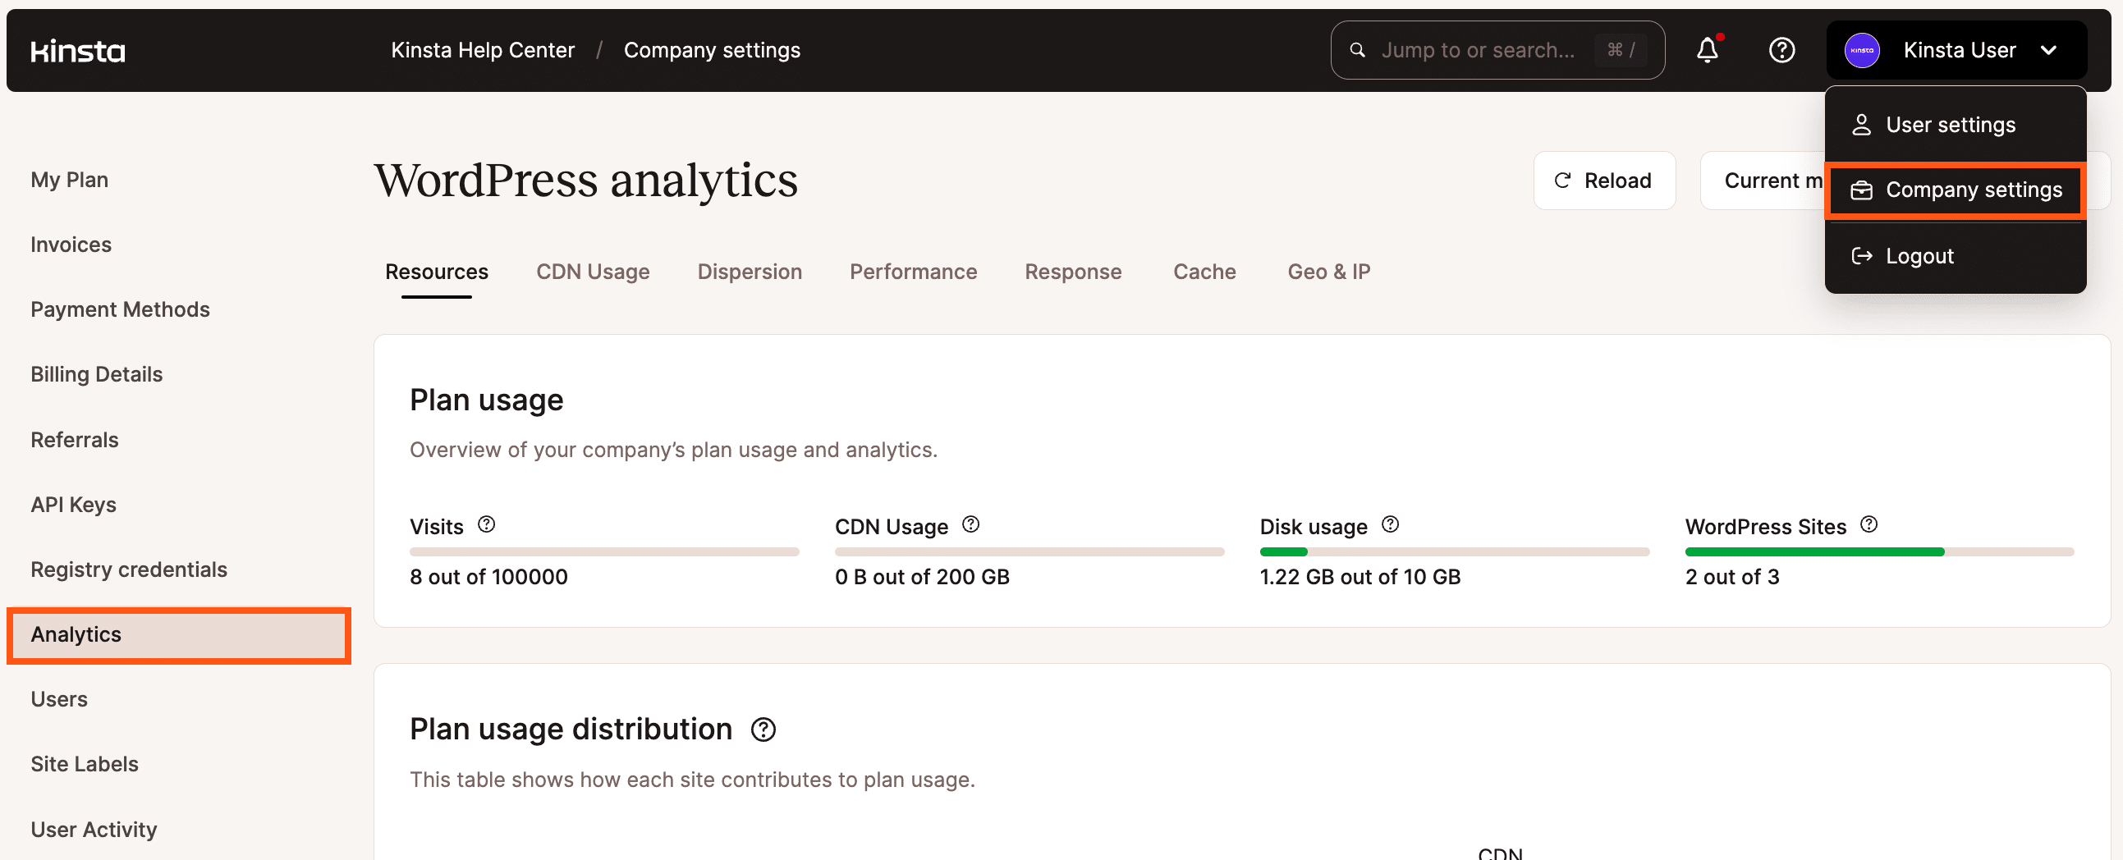Click the Disk usage info icon
The height and width of the screenshot is (860, 2123).
tap(1391, 524)
